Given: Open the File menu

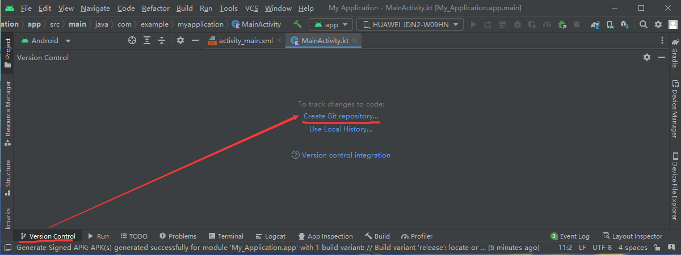Looking at the screenshot, I should pyautogui.click(x=26, y=8).
